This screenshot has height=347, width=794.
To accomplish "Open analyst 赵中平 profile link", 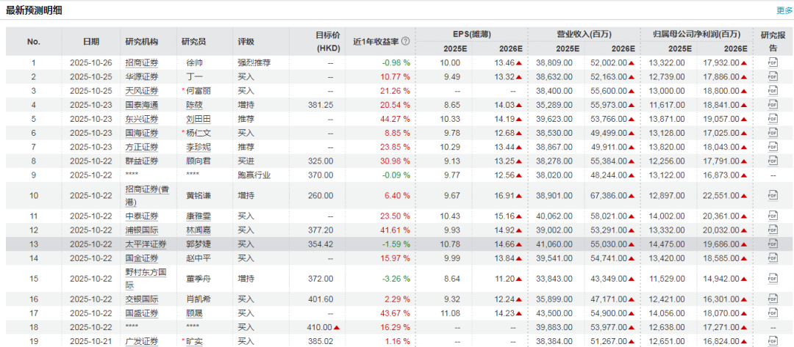I will tap(198, 258).
